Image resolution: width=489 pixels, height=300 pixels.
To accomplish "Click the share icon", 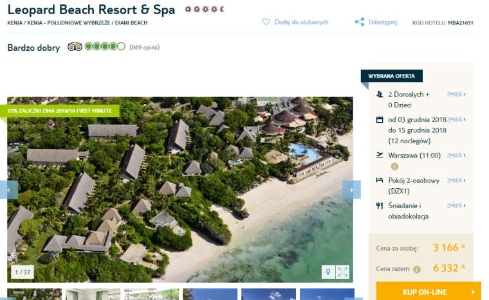I will 359,22.
